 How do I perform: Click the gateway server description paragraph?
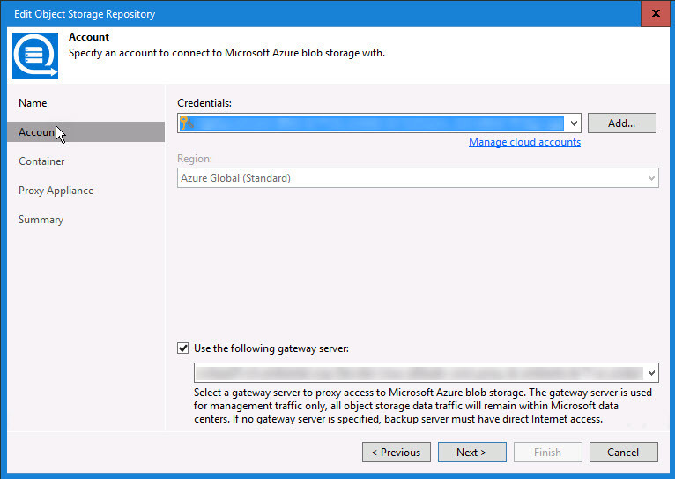click(423, 406)
